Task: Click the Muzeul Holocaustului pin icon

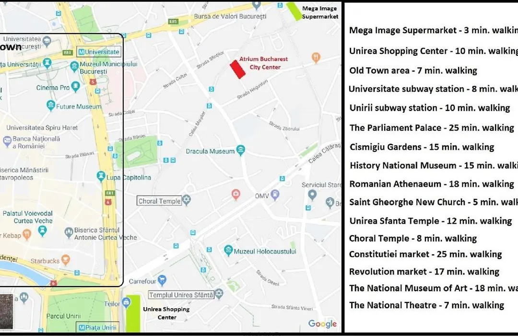Action: (x=228, y=251)
